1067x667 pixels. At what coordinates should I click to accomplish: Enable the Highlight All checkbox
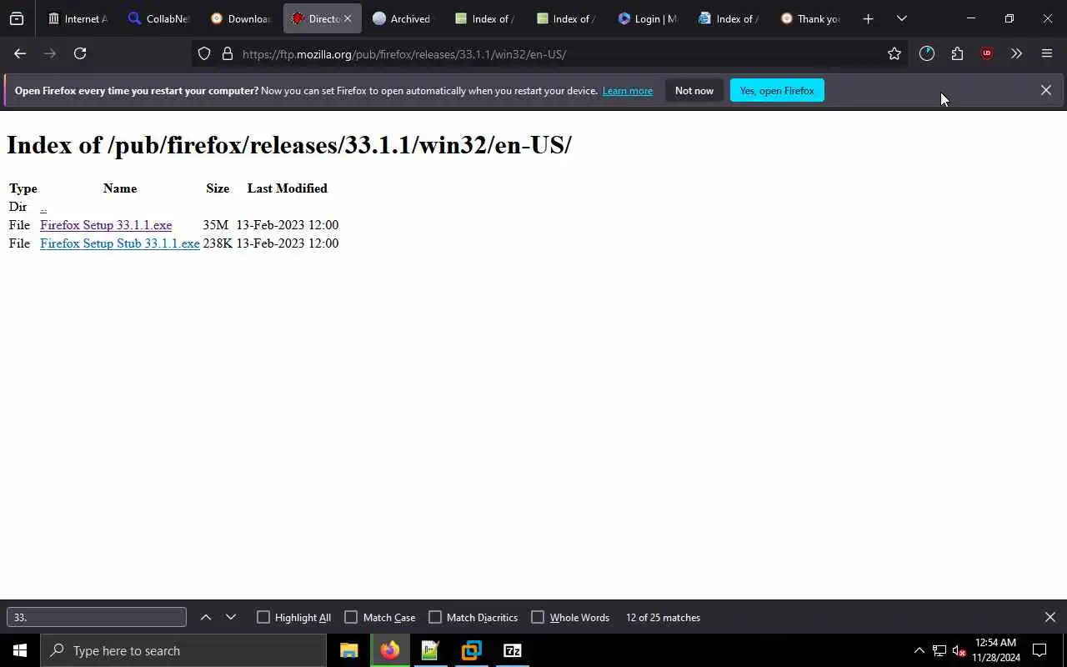tap(263, 617)
